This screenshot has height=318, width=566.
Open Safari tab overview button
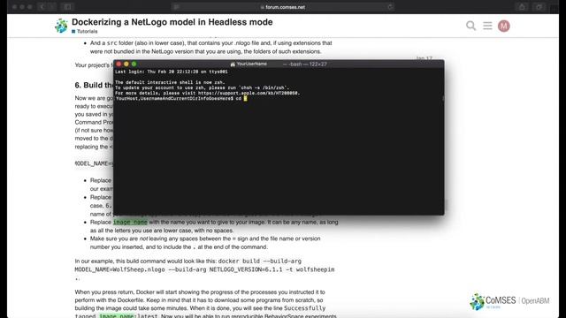539,7
